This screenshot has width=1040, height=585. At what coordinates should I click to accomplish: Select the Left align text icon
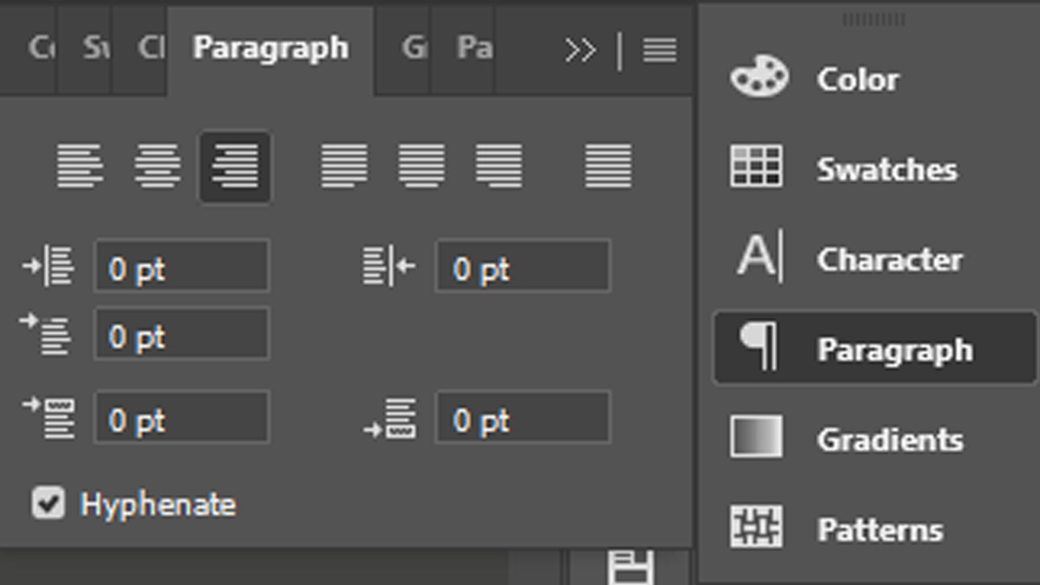(80, 166)
